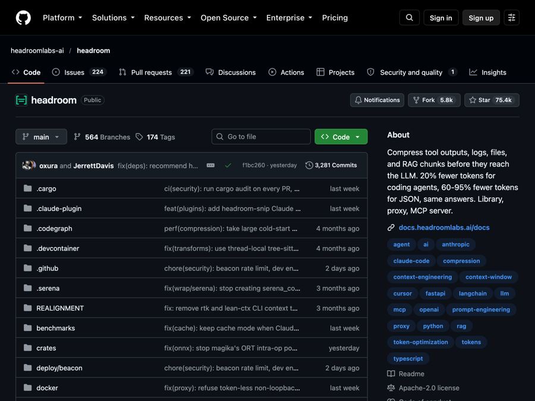
Task: Click the Sign up button
Action: point(481,18)
